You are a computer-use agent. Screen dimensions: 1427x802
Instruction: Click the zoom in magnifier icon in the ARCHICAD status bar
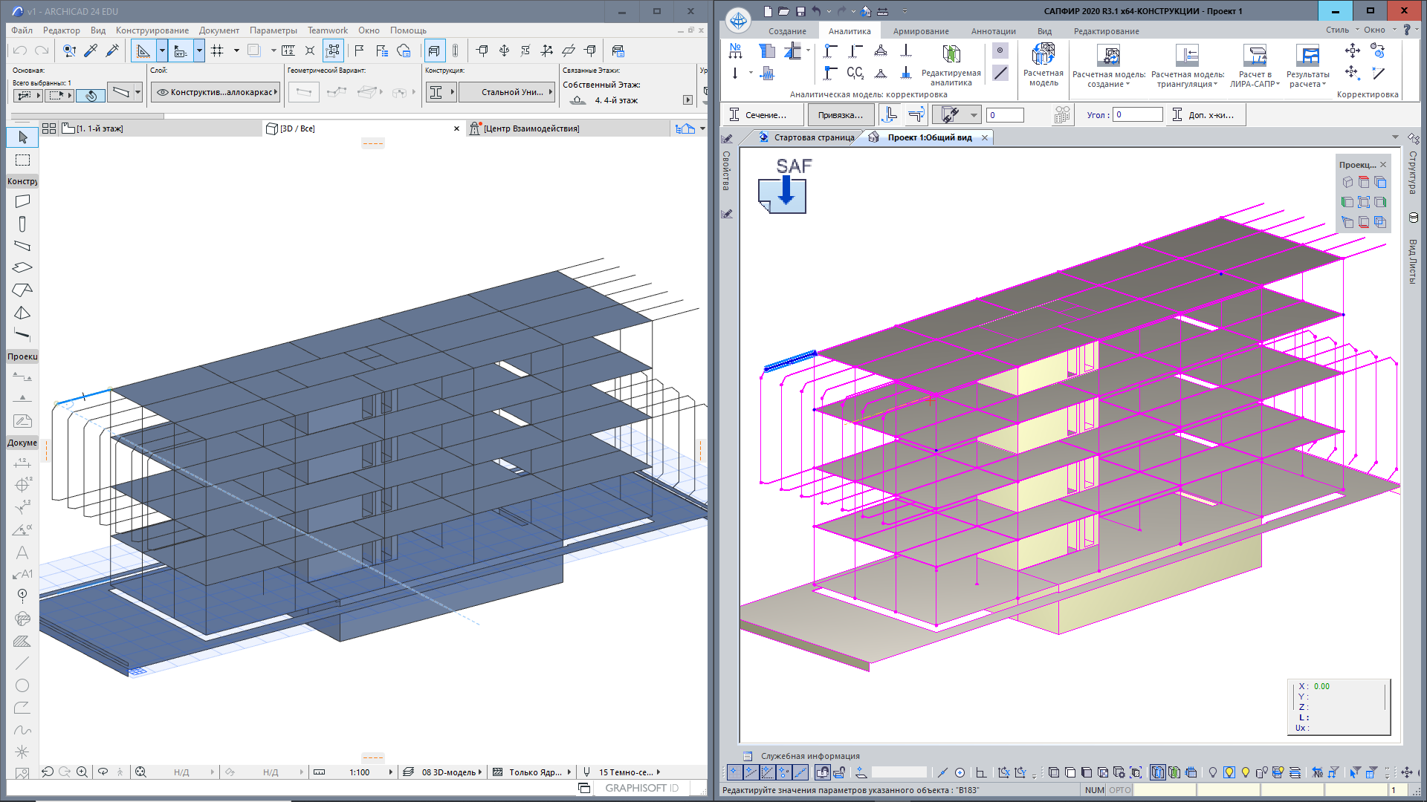(x=82, y=772)
